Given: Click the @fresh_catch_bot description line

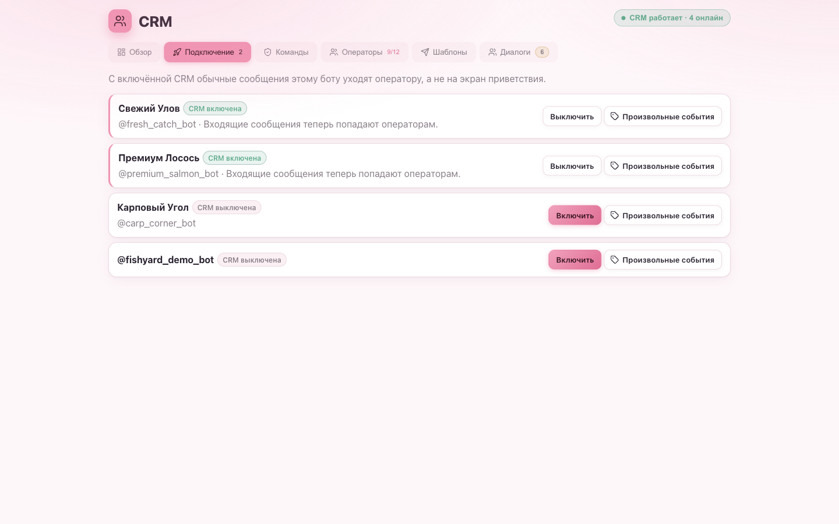Looking at the screenshot, I should click(x=278, y=124).
